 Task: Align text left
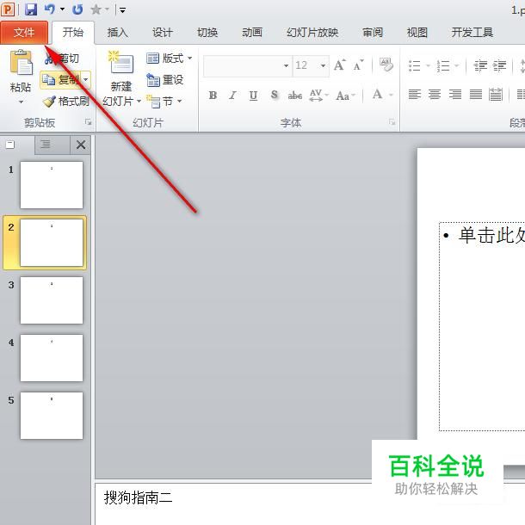415,95
